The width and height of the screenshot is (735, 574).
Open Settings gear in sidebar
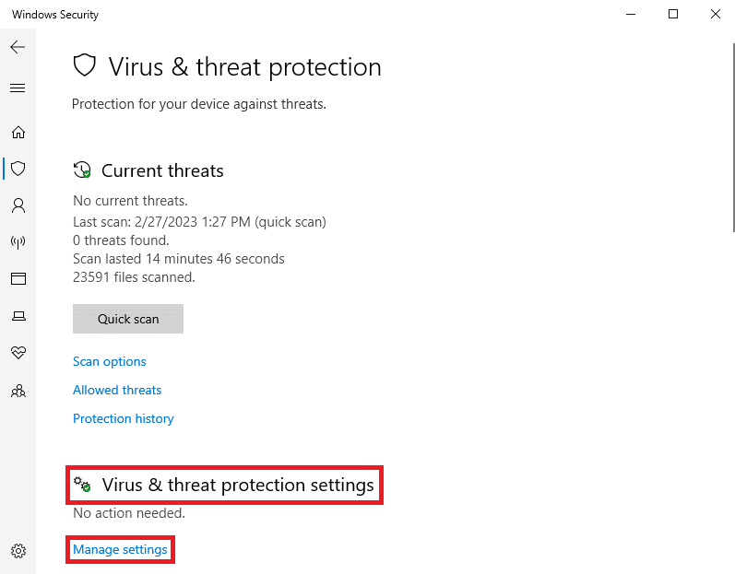click(18, 551)
